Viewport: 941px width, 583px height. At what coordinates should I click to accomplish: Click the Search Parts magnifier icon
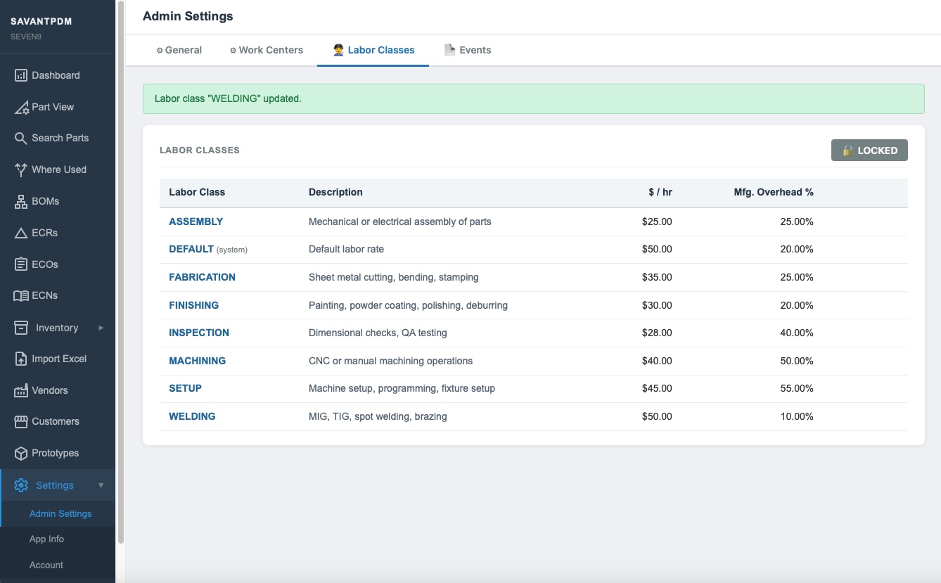point(21,139)
